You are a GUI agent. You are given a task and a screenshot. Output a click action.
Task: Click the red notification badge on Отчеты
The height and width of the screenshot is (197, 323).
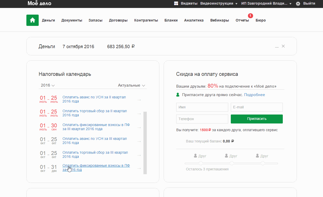[x=251, y=16]
